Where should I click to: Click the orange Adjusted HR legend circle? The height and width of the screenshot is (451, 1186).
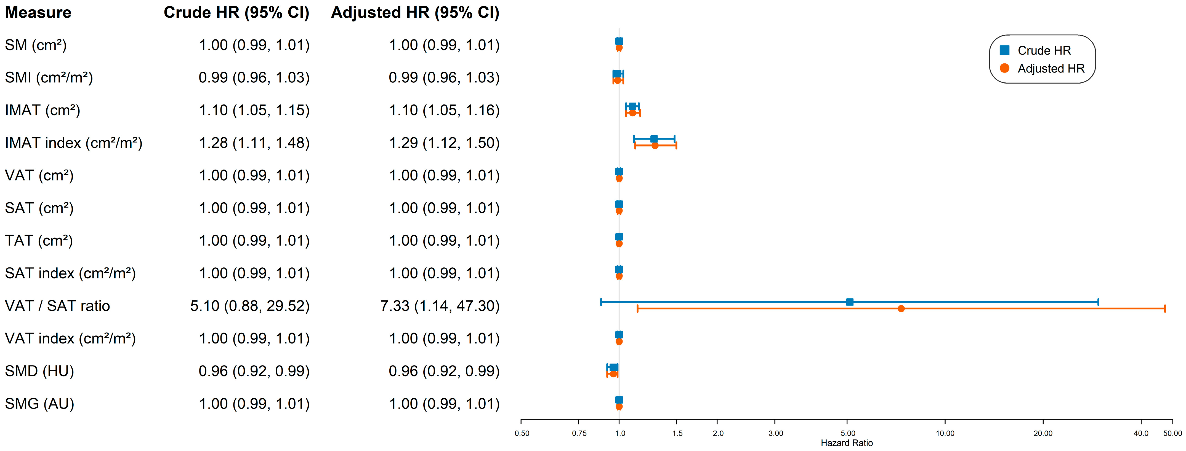coord(1005,68)
